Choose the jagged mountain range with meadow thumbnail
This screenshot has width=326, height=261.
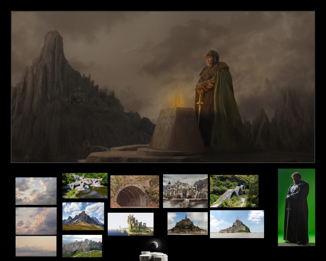coord(82,246)
